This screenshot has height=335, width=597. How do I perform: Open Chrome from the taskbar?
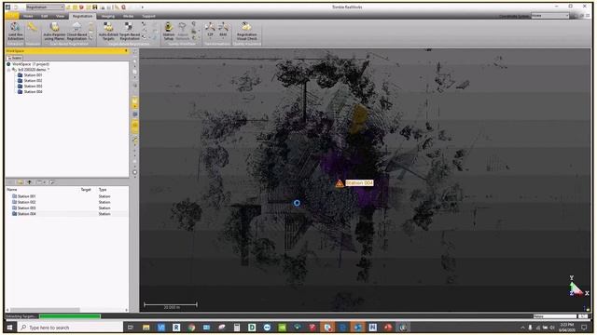click(191, 328)
